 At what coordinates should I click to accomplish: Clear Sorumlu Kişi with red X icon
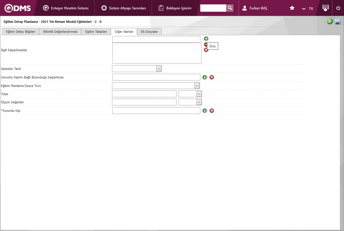(212, 111)
